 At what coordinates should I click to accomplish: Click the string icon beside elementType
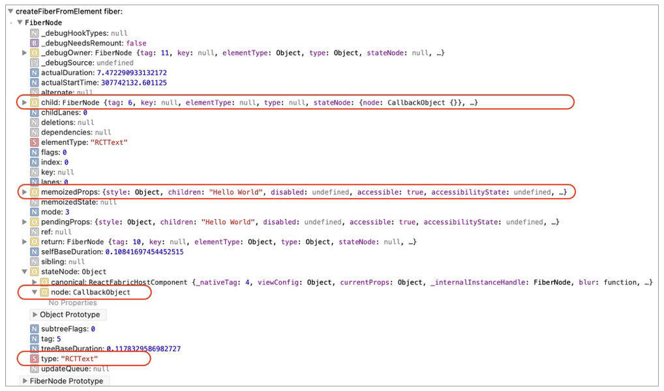point(35,142)
